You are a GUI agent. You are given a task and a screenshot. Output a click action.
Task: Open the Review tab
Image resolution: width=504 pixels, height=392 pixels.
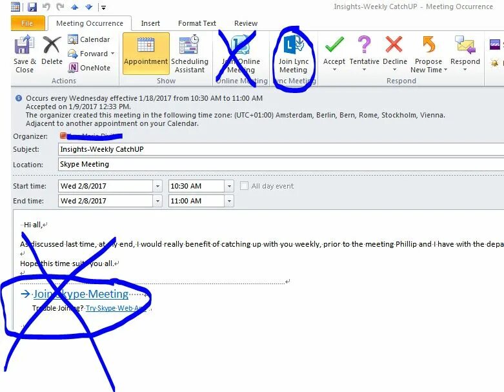pyautogui.click(x=246, y=23)
